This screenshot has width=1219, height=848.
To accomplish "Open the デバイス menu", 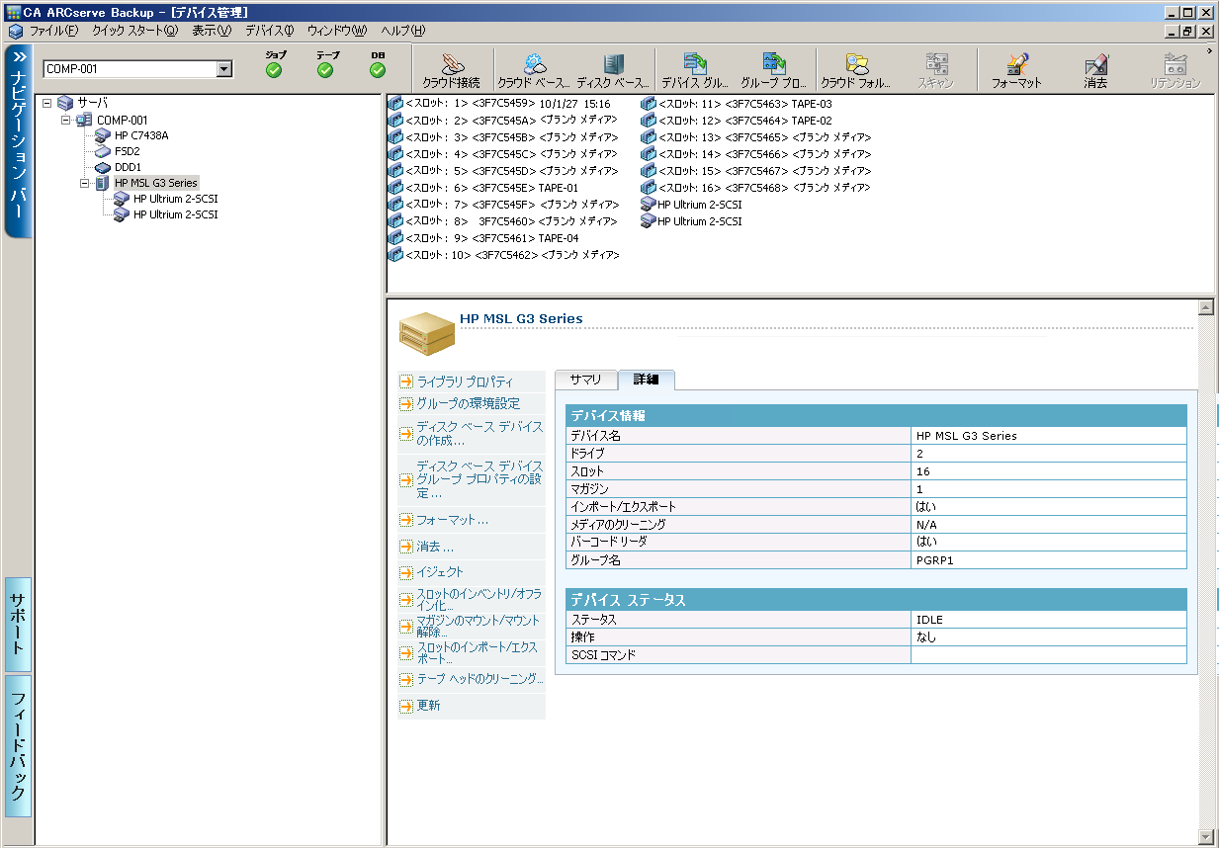I will point(269,31).
